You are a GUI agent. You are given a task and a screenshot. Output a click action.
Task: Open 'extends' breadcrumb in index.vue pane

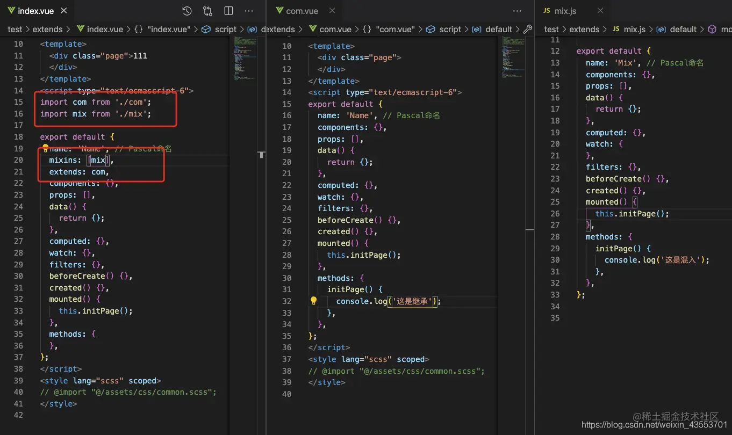[x=47, y=30]
